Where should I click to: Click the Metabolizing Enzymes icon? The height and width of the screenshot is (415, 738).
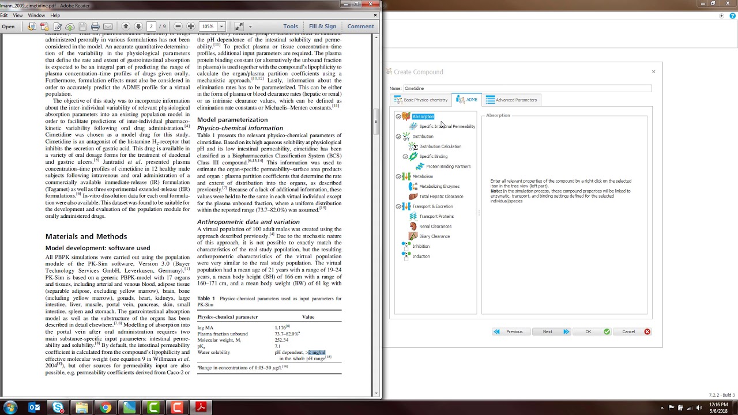pyautogui.click(x=413, y=186)
